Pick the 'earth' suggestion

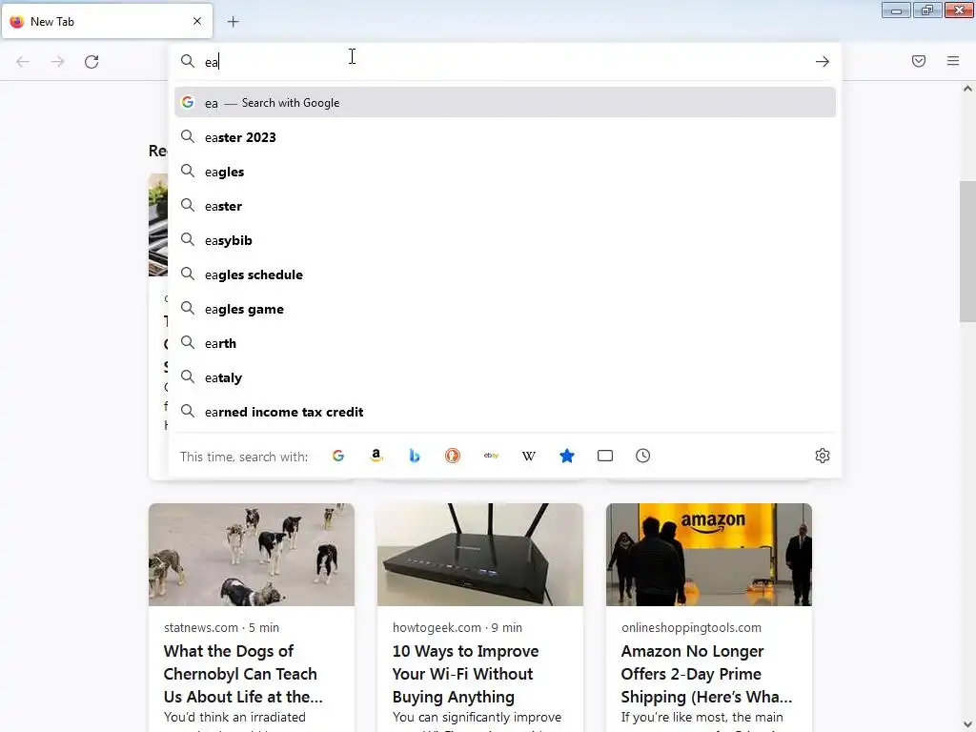[x=505, y=343]
